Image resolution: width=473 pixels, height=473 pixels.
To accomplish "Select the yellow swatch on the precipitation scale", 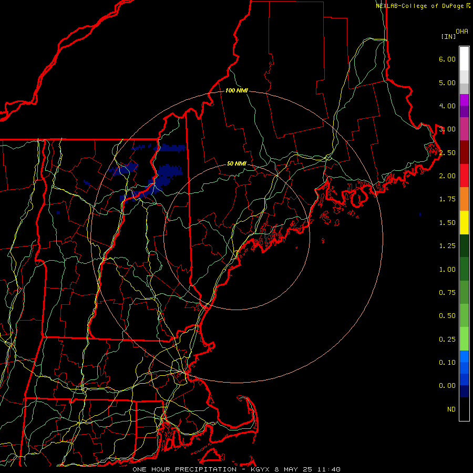I will (464, 223).
